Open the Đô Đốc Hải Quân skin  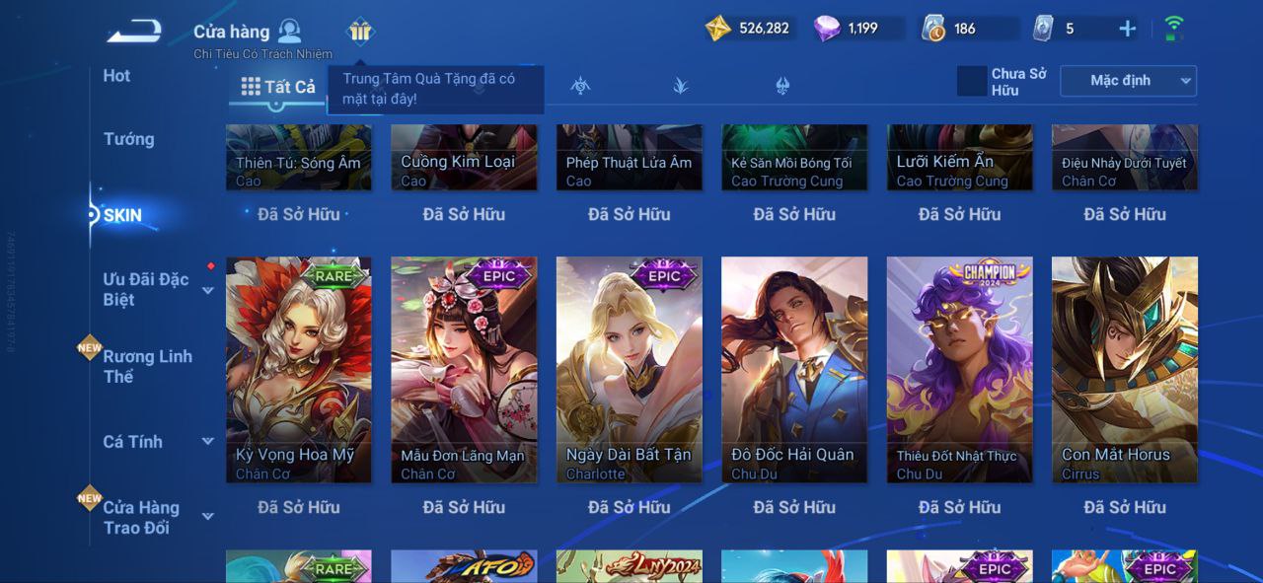[x=794, y=370]
